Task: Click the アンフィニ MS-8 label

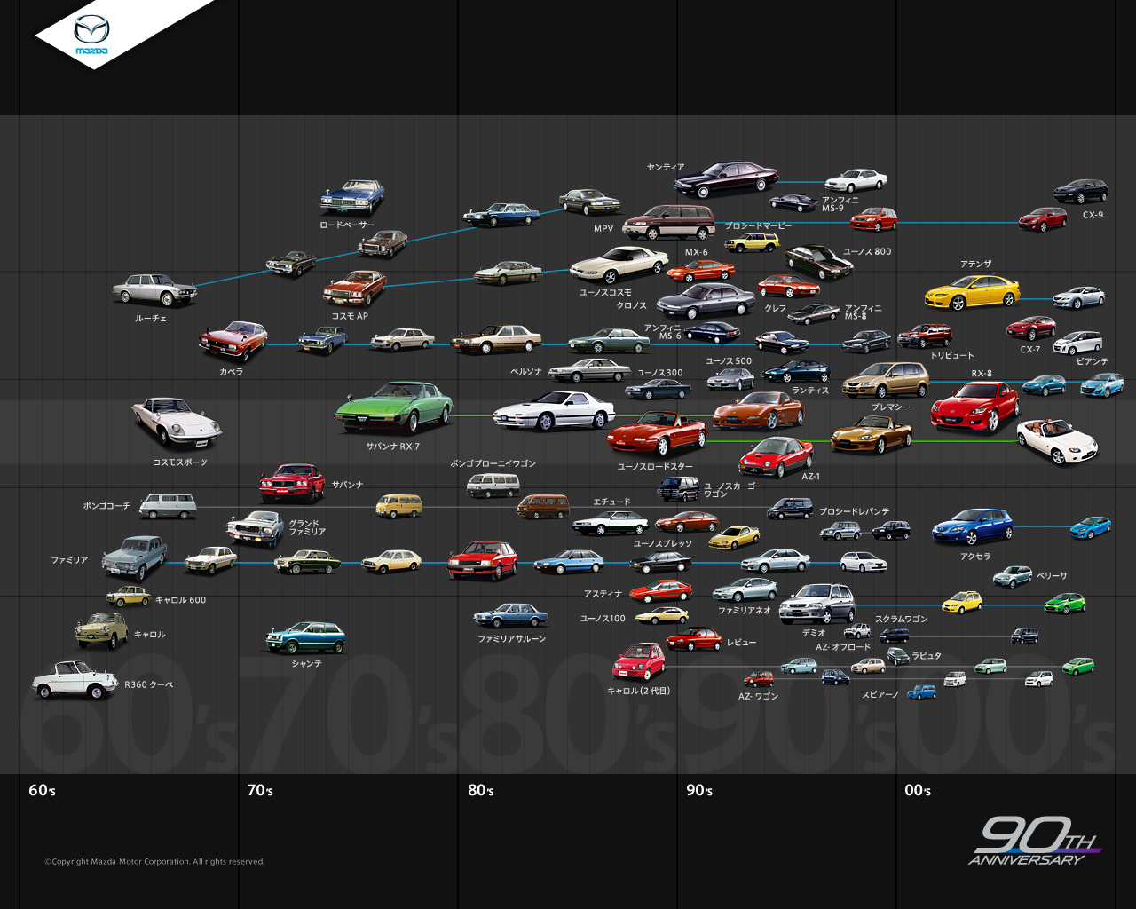Action: point(863,312)
